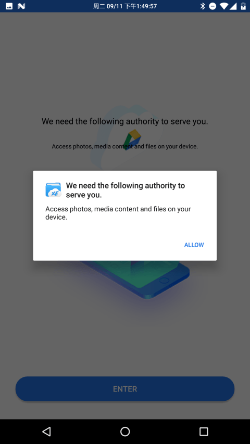
Task: Tap the Wi-Fi signal icon
Action: coord(224,6)
